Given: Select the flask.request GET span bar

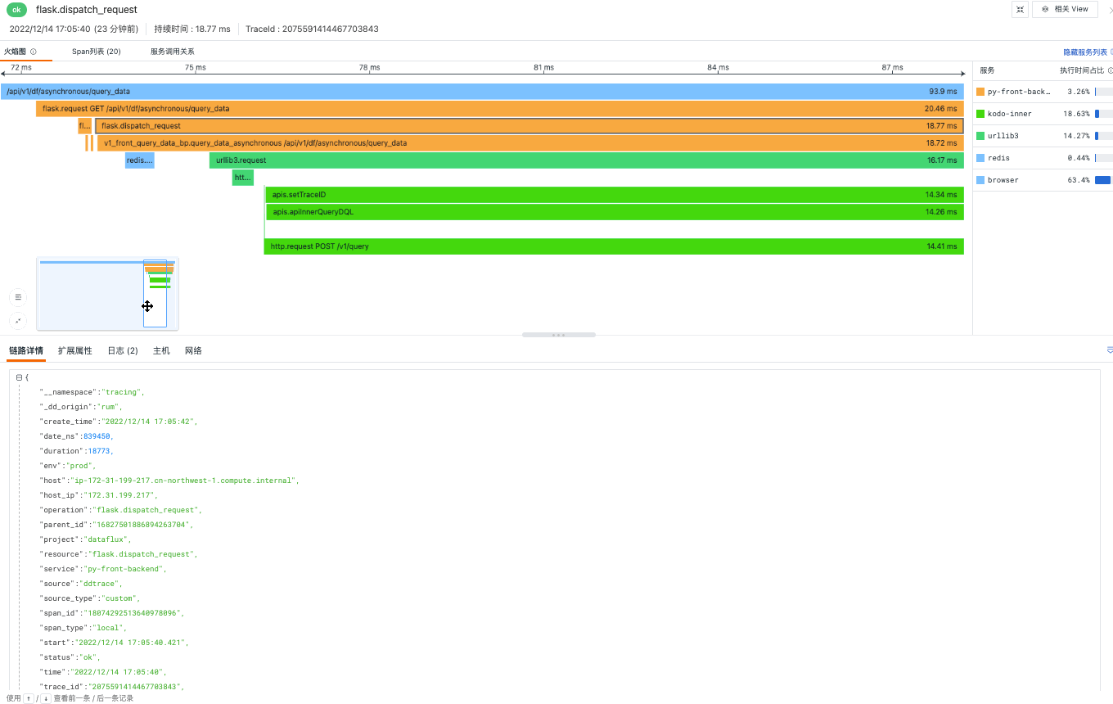Looking at the screenshot, I should click(x=499, y=109).
